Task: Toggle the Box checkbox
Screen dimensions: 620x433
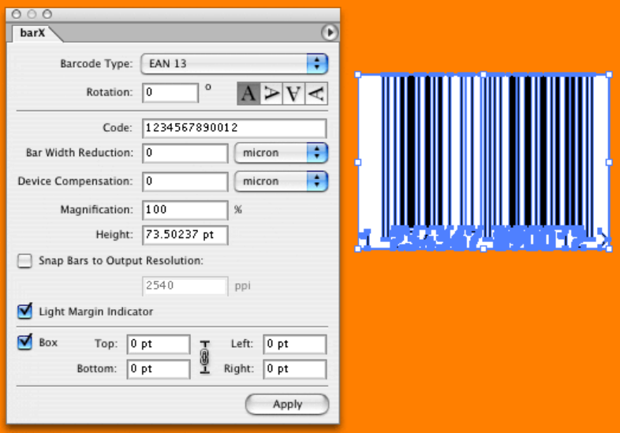Action: pos(24,342)
